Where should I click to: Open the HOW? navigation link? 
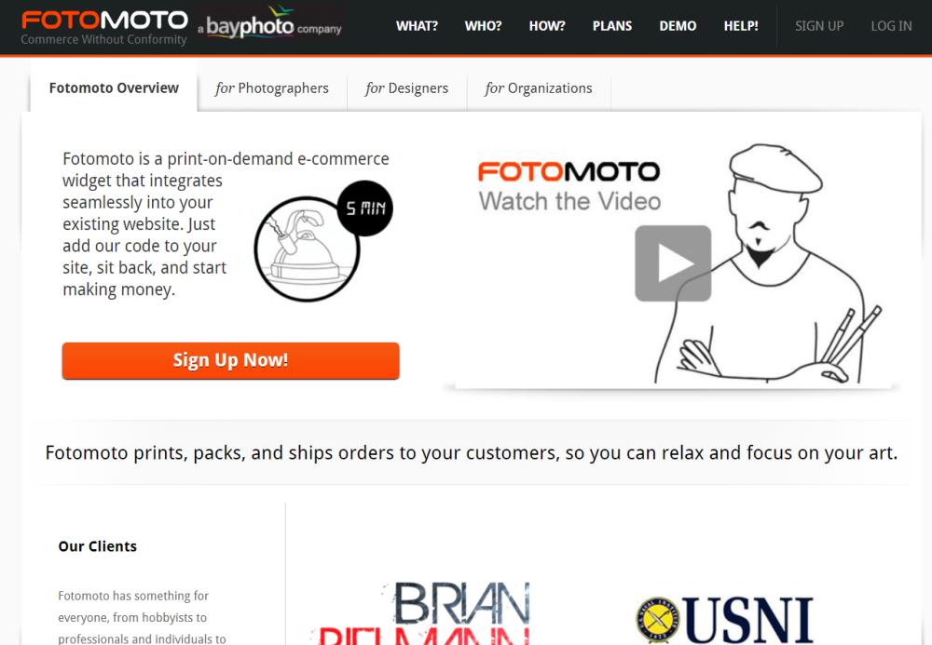(x=547, y=26)
